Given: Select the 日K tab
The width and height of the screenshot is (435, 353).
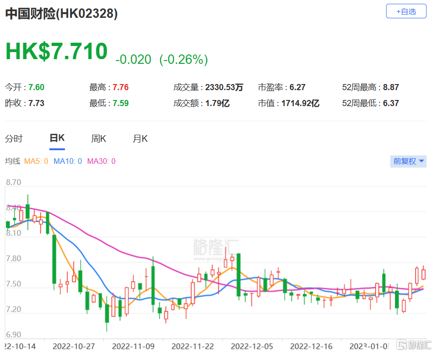Looking at the screenshot, I should [57, 138].
